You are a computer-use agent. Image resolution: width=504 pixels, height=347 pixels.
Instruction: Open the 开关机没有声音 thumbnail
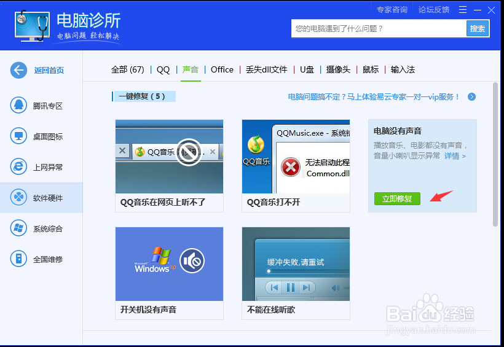point(169,264)
